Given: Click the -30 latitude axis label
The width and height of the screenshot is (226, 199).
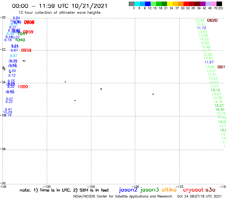Looking at the screenshot, I should coord(3,183).
